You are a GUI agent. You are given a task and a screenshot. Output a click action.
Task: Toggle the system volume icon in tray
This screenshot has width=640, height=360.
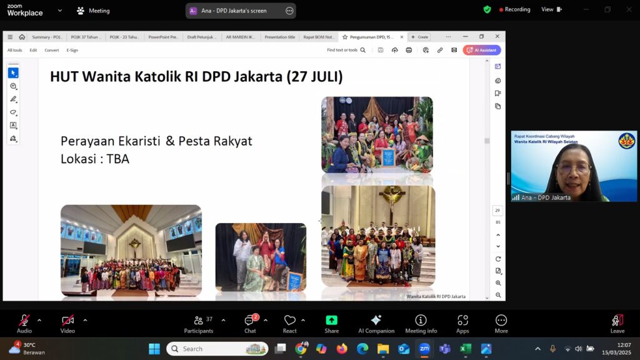[x=578, y=349]
